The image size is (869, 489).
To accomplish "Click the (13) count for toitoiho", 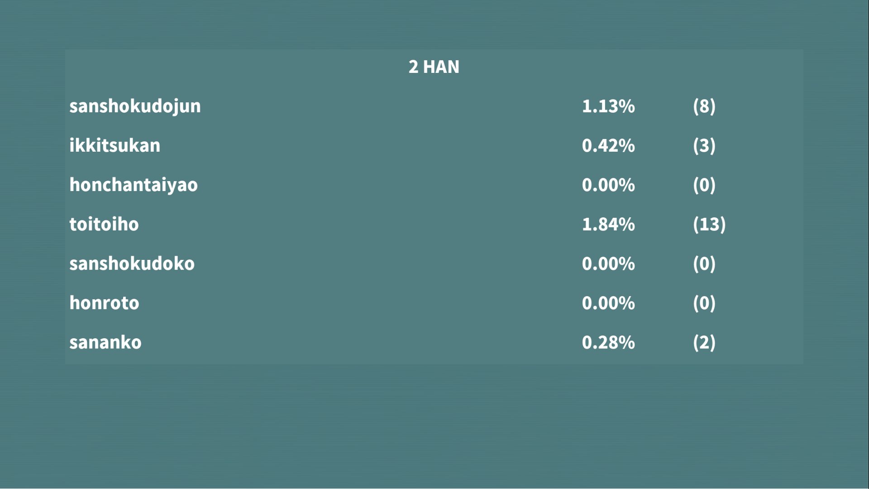I will coord(709,225).
